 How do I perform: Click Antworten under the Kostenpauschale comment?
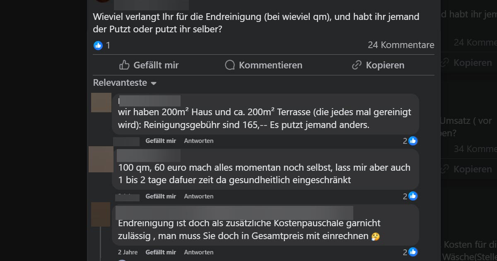pos(199,252)
